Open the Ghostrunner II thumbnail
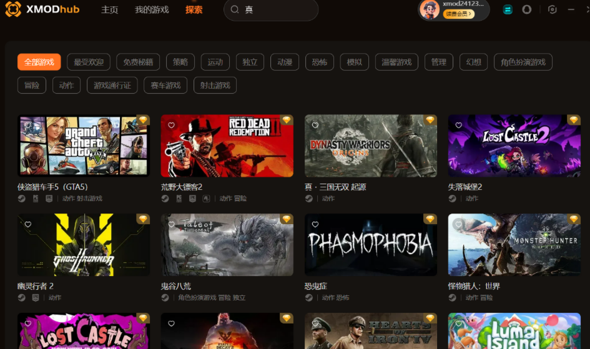 [x=84, y=245]
